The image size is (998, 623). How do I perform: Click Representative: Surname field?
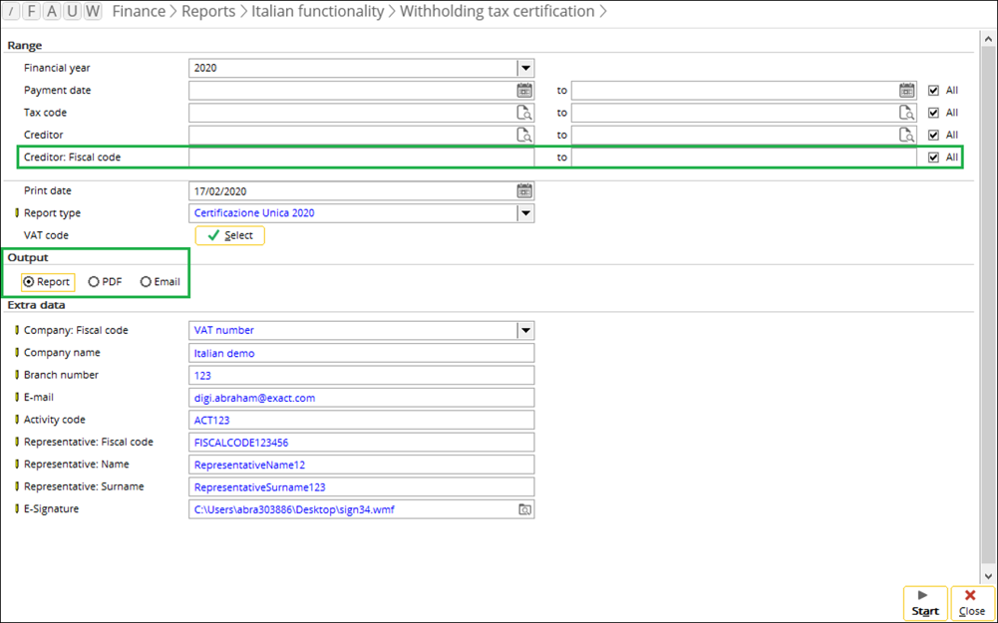[x=362, y=486]
